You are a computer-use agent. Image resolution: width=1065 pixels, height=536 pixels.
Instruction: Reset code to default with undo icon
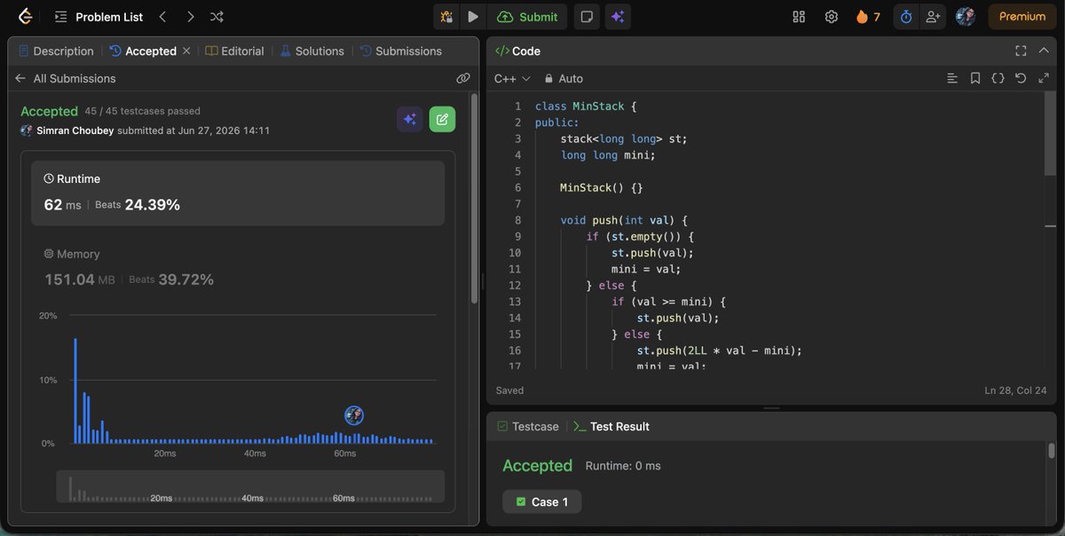[x=1021, y=79]
